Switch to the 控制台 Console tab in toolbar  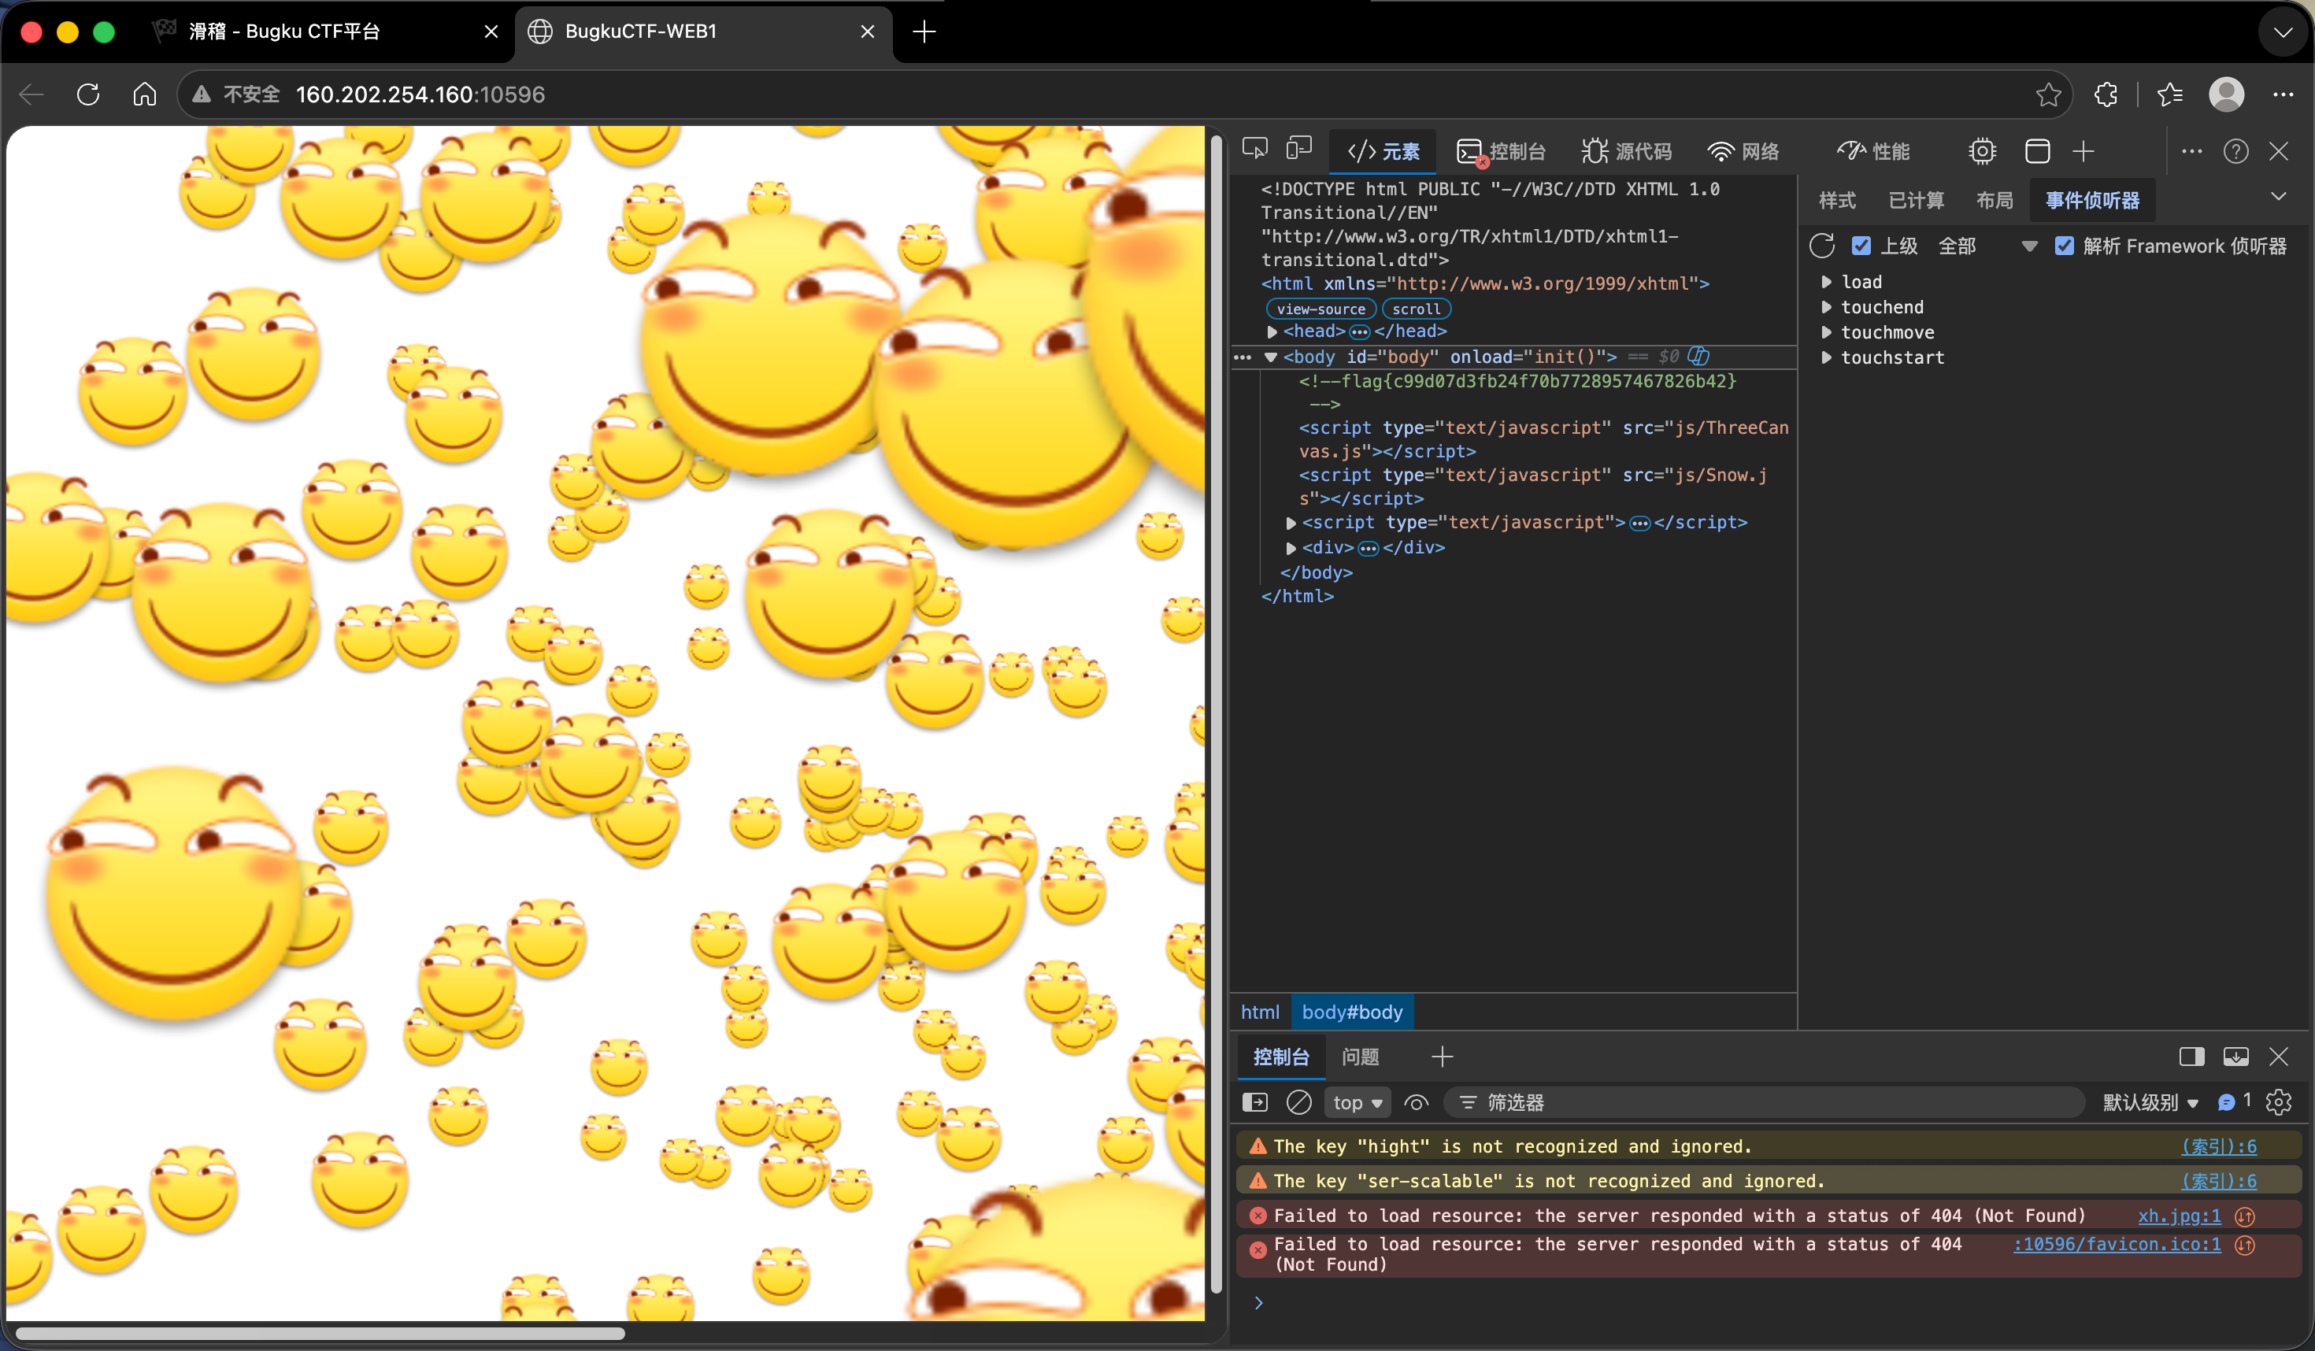[1501, 151]
